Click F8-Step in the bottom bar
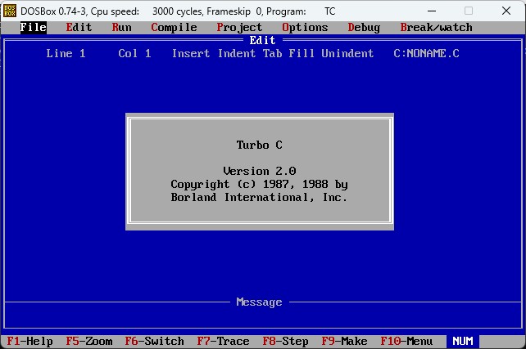This screenshot has height=349, width=526. (285, 342)
